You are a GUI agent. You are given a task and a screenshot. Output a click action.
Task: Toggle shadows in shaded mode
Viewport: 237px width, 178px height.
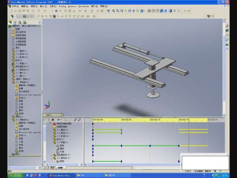[171, 11]
